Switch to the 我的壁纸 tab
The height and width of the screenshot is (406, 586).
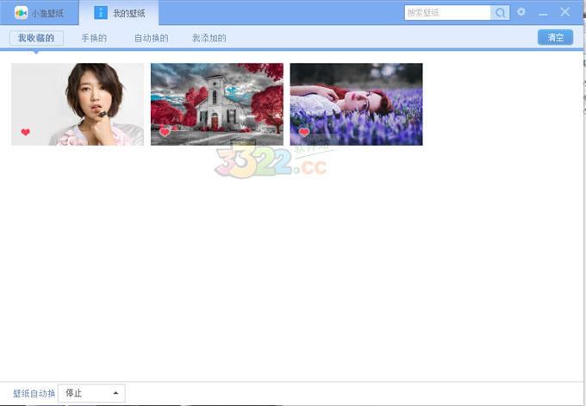(119, 13)
